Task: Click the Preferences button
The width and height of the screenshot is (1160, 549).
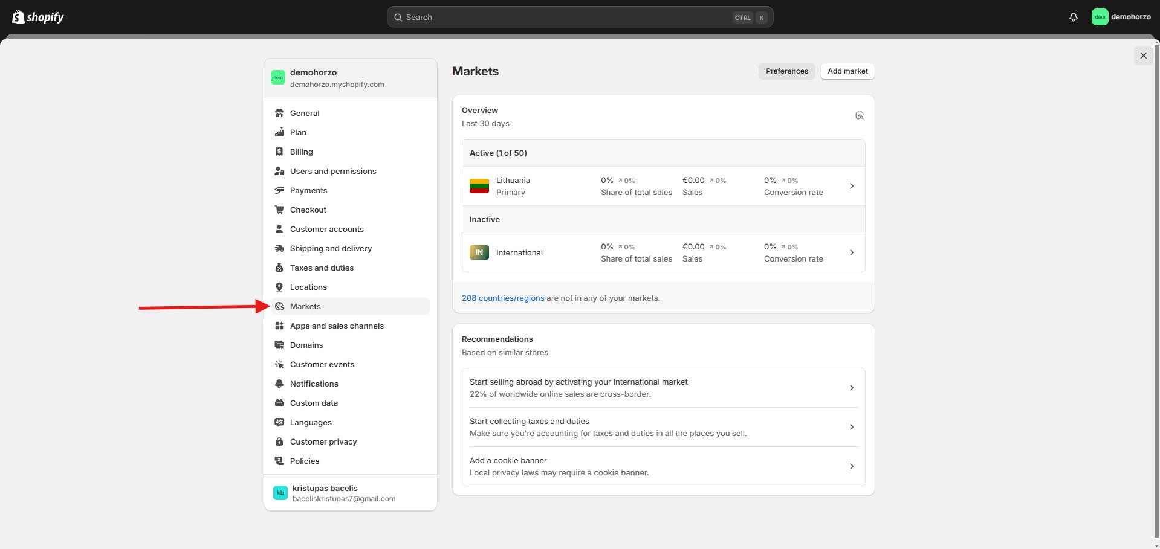Action: (x=786, y=71)
